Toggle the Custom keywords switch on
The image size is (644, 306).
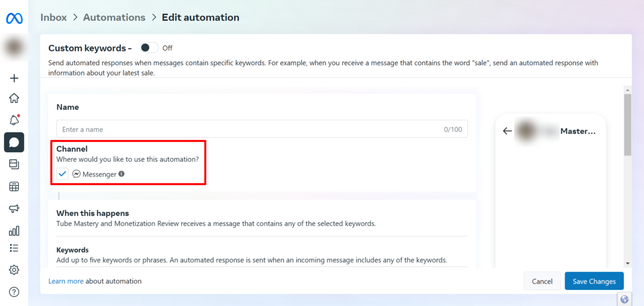[149, 48]
